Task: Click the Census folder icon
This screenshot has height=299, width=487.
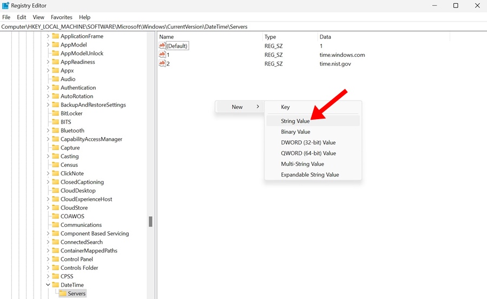Action: [x=56, y=165]
